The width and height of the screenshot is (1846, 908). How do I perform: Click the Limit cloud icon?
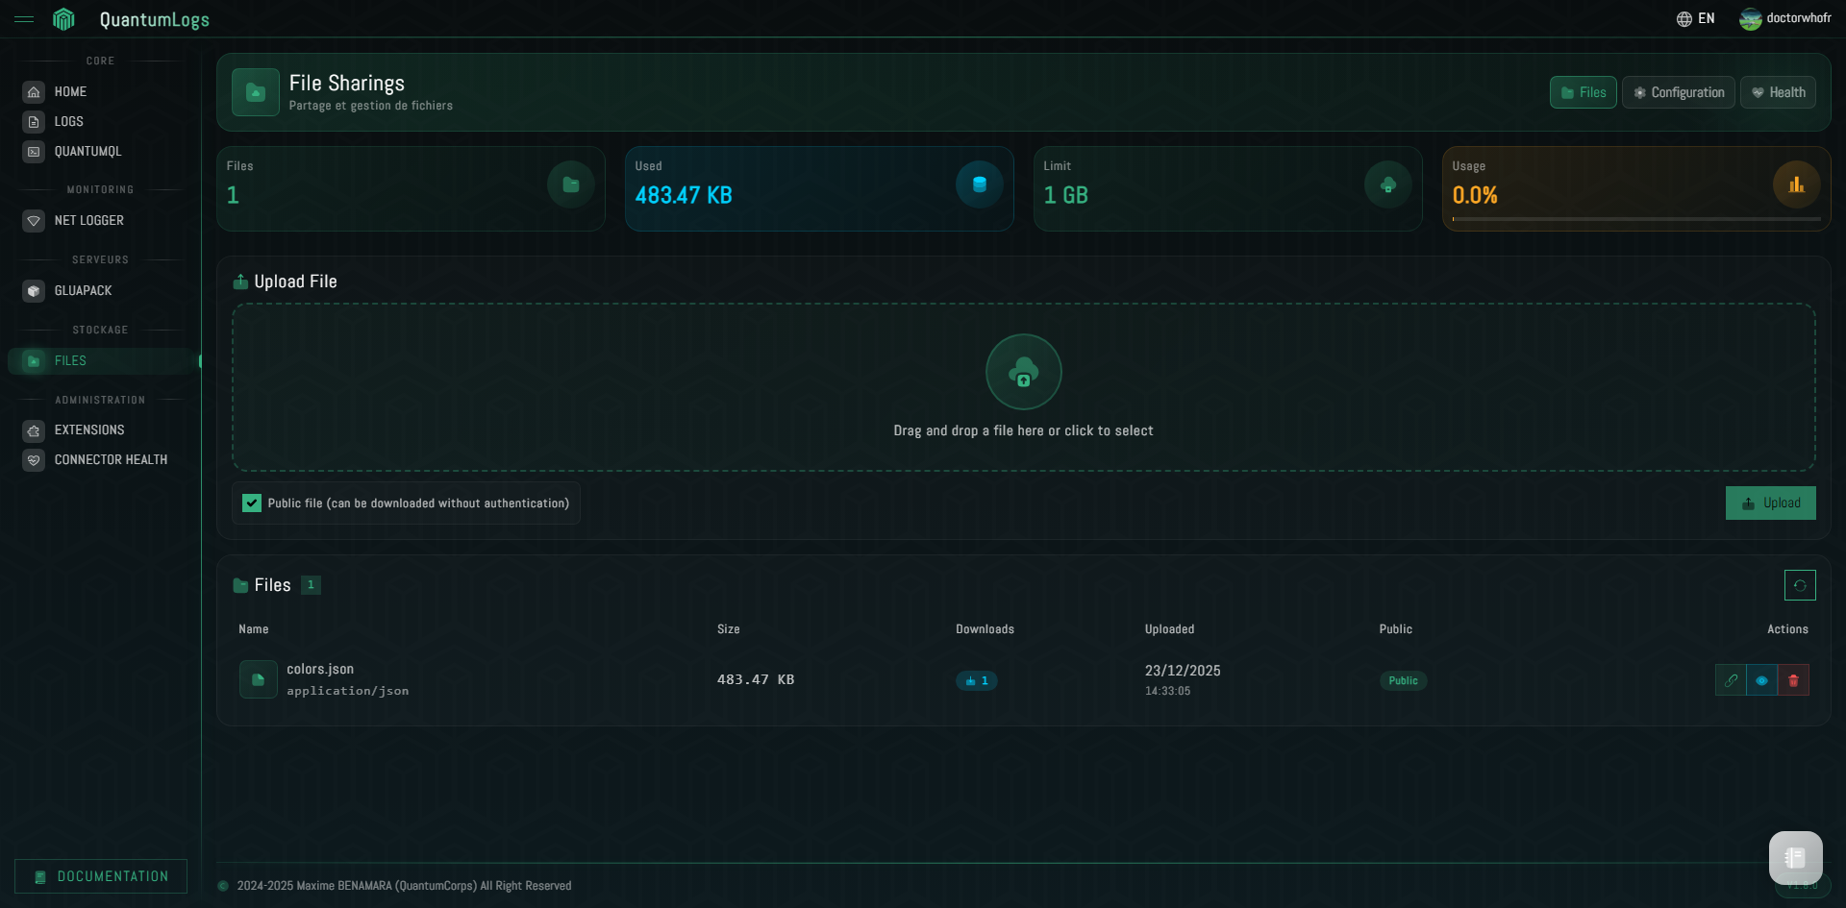point(1388,184)
